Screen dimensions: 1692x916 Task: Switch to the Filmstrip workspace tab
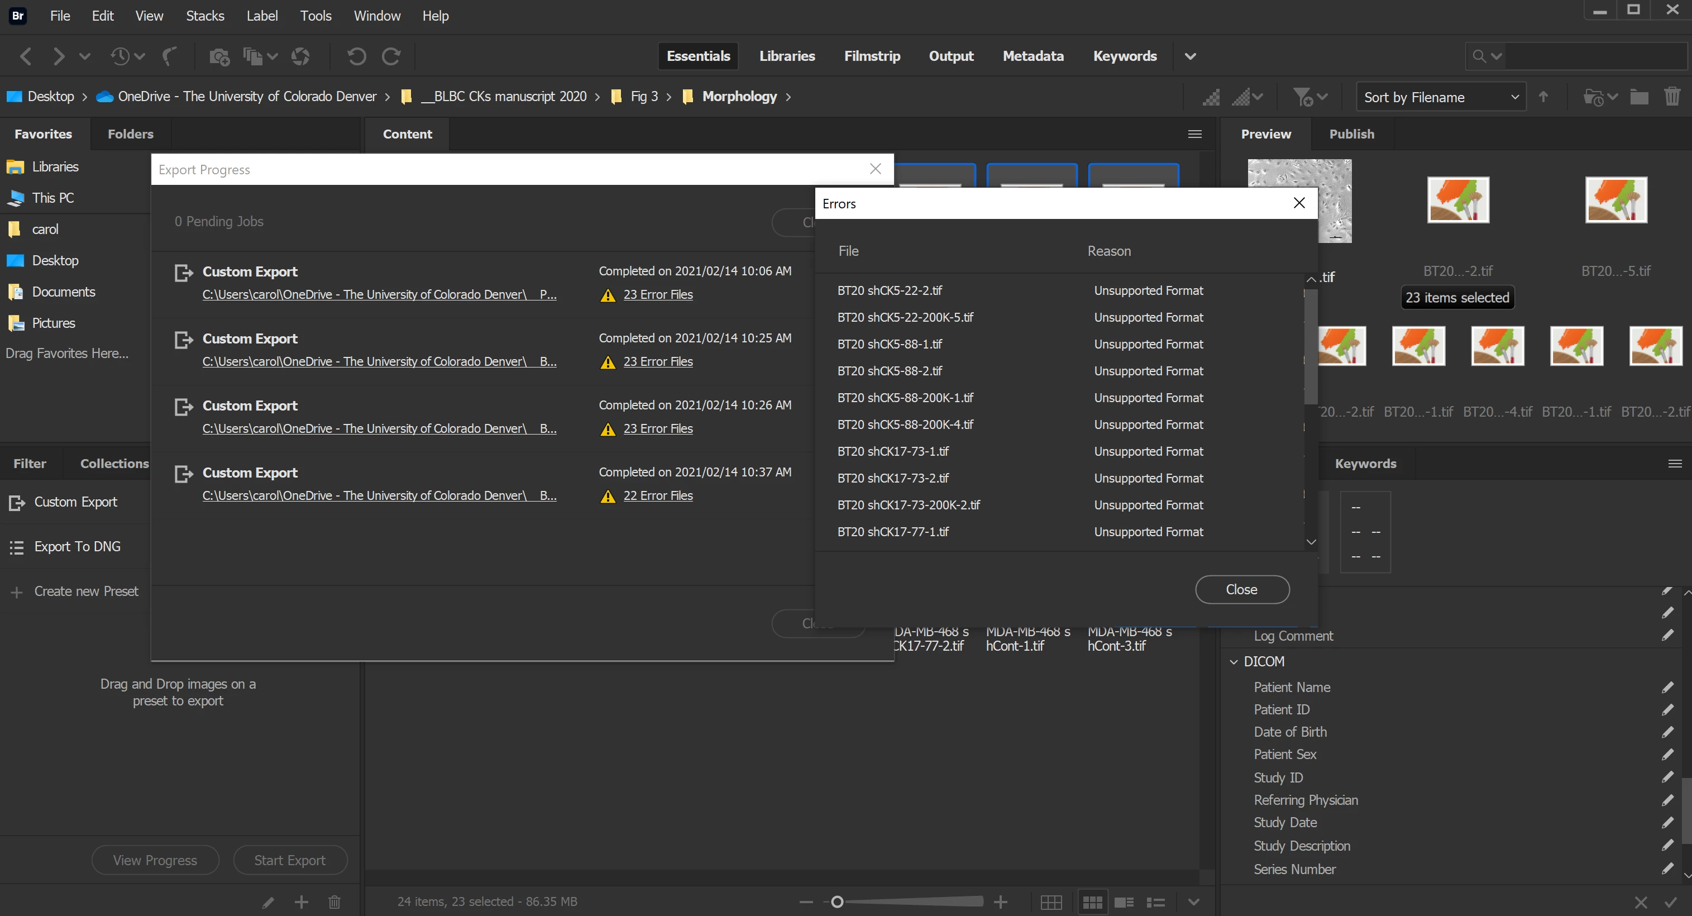[x=872, y=56]
